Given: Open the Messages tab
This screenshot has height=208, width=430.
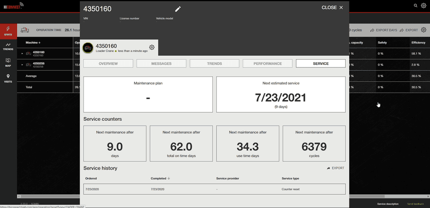Looking at the screenshot, I should [161, 64].
